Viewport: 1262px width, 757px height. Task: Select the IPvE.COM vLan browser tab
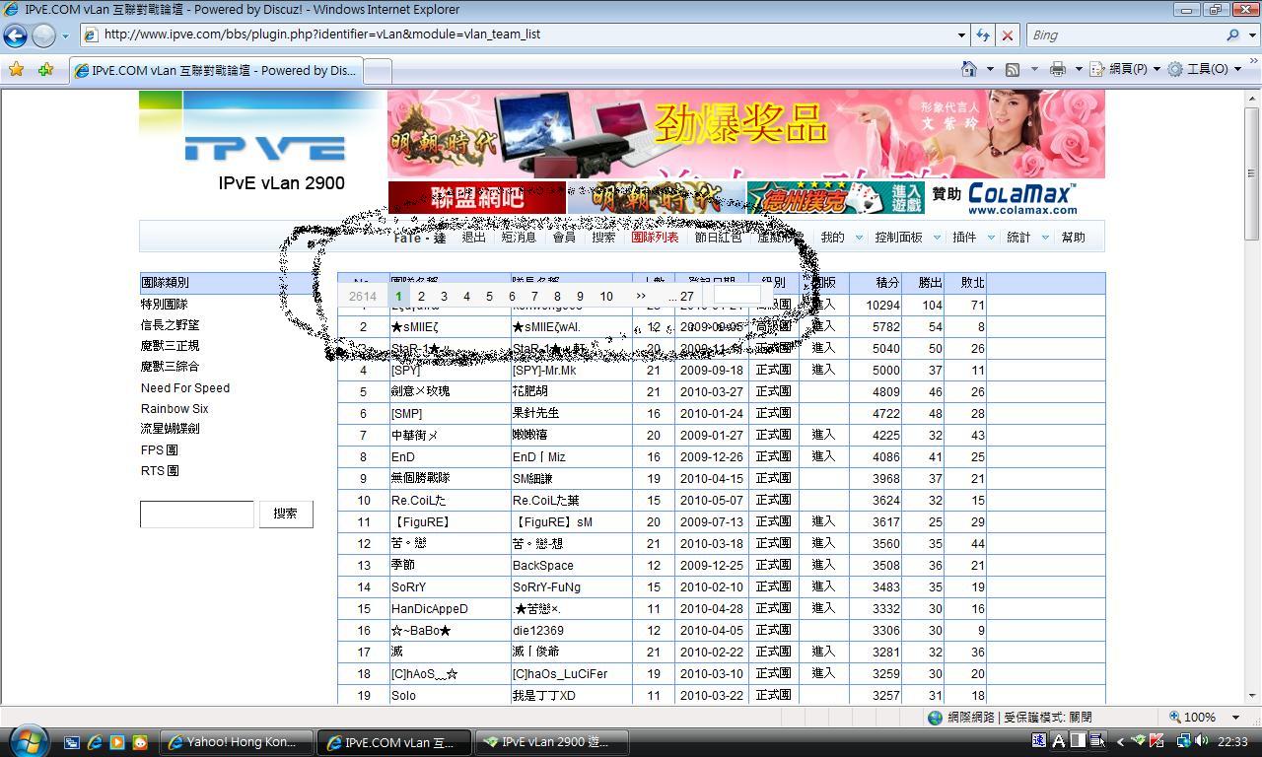point(216,70)
